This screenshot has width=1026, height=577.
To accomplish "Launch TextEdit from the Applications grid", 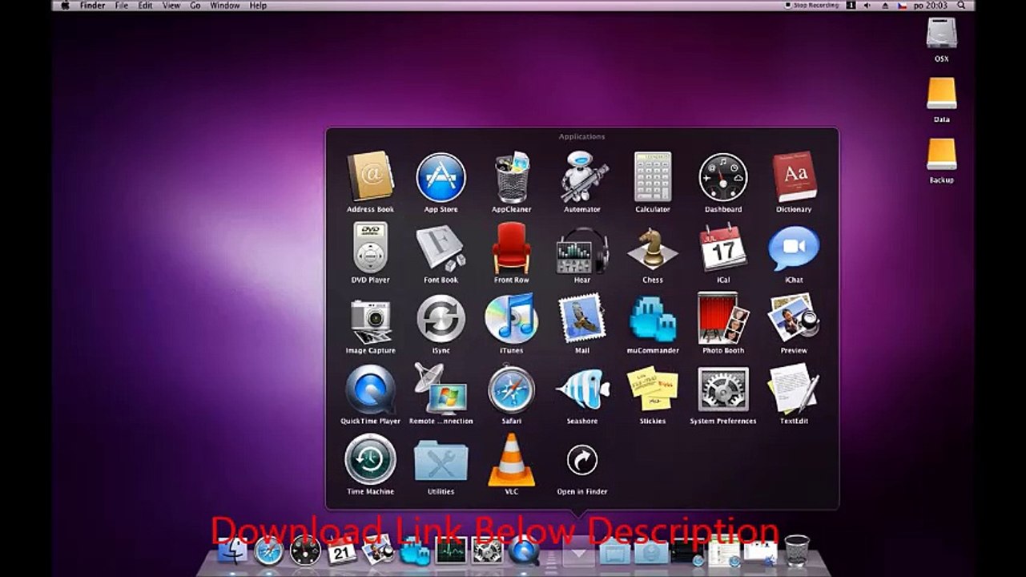I will pyautogui.click(x=794, y=389).
